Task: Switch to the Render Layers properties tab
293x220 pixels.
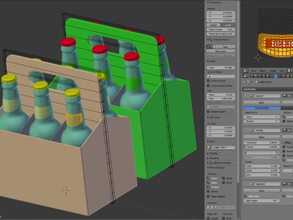Action: (x=256, y=76)
